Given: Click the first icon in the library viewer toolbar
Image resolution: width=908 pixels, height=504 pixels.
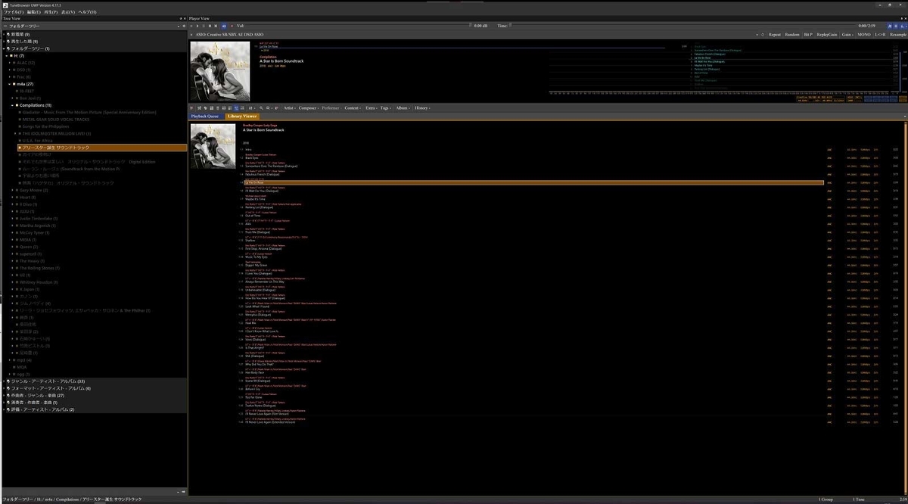Looking at the screenshot, I should (191, 108).
